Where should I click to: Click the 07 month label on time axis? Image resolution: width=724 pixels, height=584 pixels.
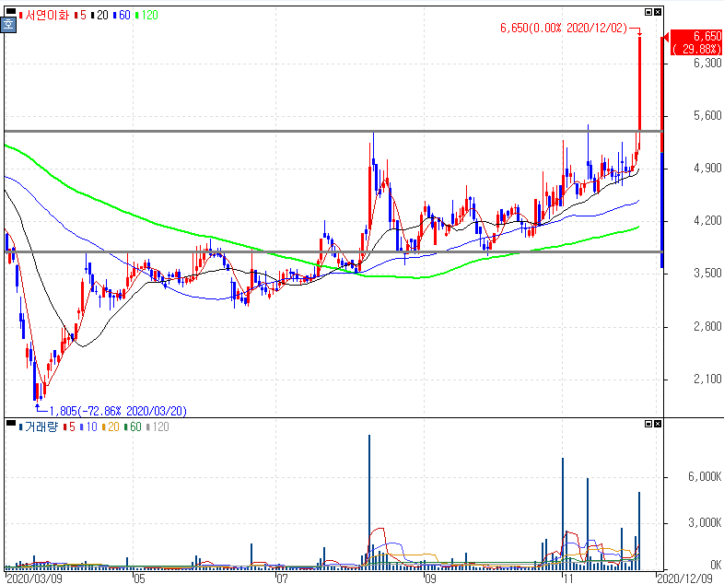click(282, 578)
